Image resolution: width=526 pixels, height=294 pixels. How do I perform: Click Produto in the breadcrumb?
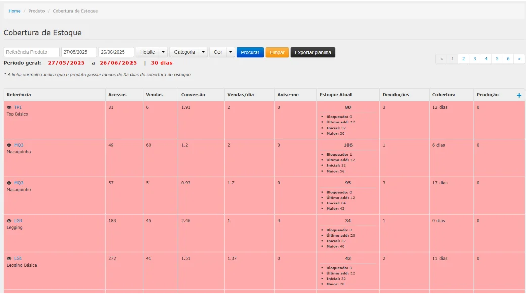click(36, 11)
